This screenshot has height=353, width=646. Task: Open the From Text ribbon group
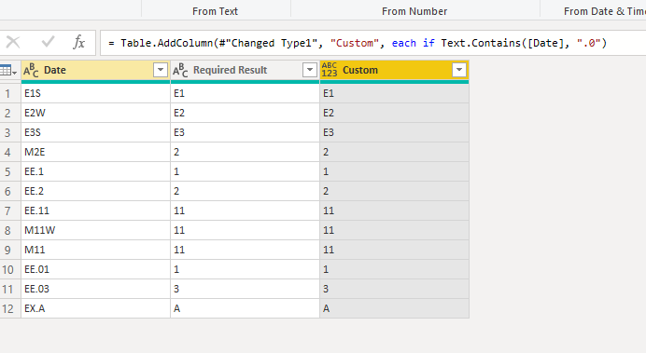[215, 11]
